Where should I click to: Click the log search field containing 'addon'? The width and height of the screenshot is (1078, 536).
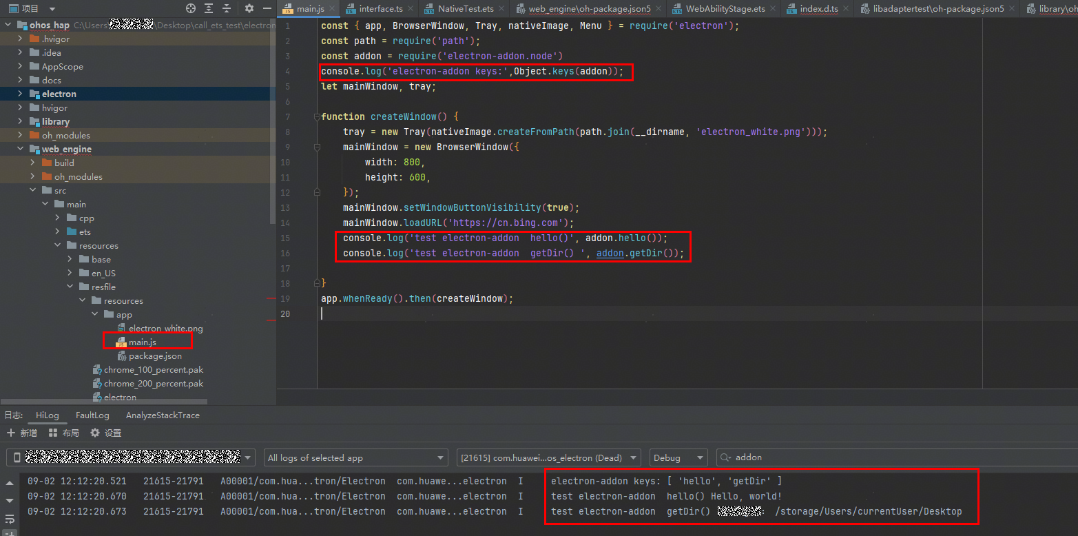click(x=897, y=457)
